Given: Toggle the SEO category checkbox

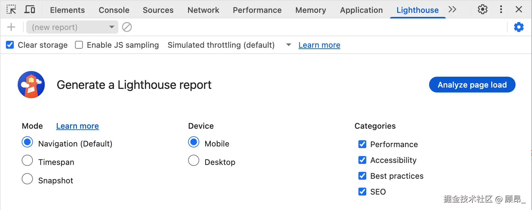Looking at the screenshot, I should pos(362,192).
